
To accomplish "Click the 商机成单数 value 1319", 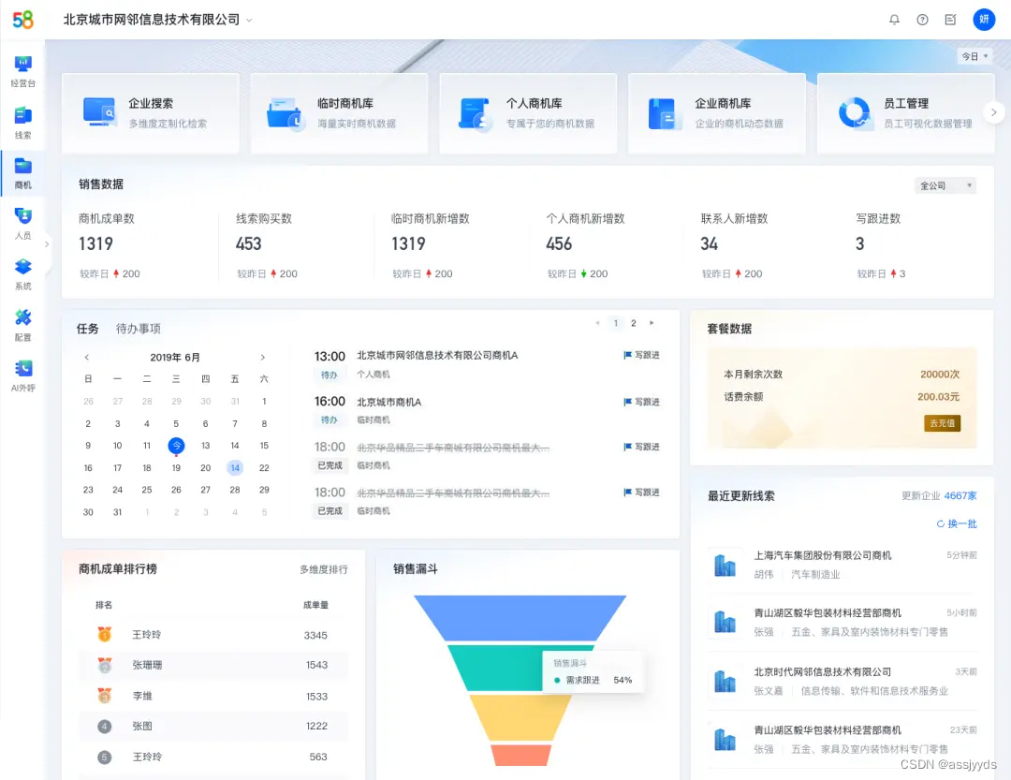I will click(x=95, y=243).
